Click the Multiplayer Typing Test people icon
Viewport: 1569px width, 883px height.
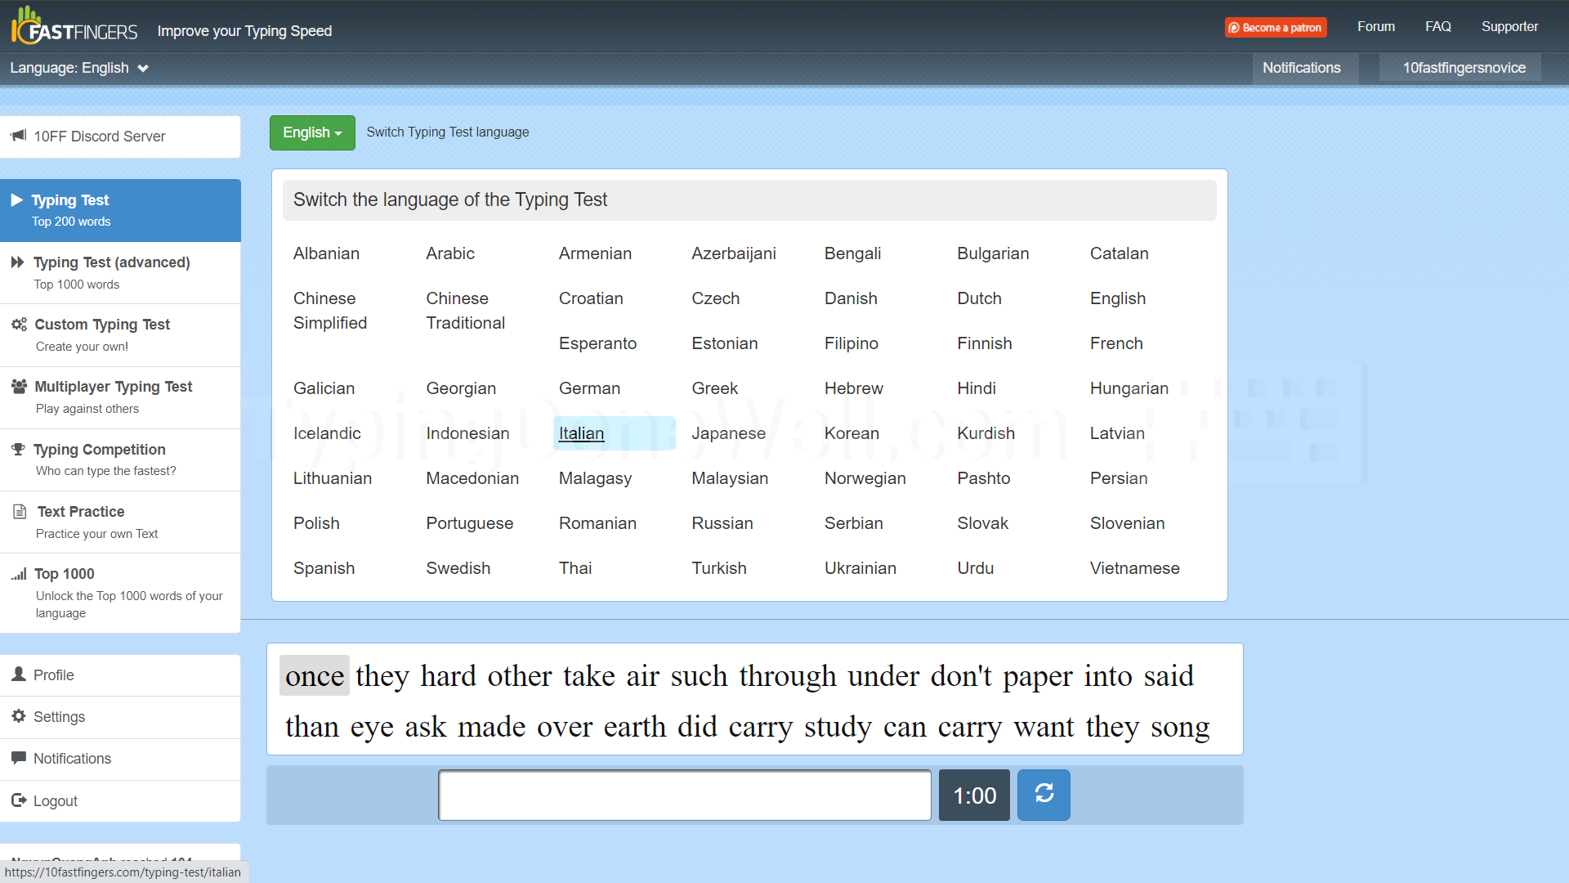tap(19, 387)
